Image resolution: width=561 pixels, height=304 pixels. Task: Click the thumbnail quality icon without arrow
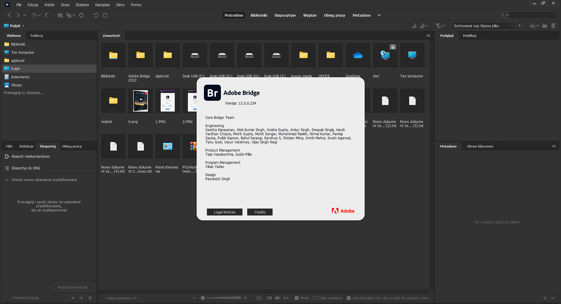(x=414, y=26)
